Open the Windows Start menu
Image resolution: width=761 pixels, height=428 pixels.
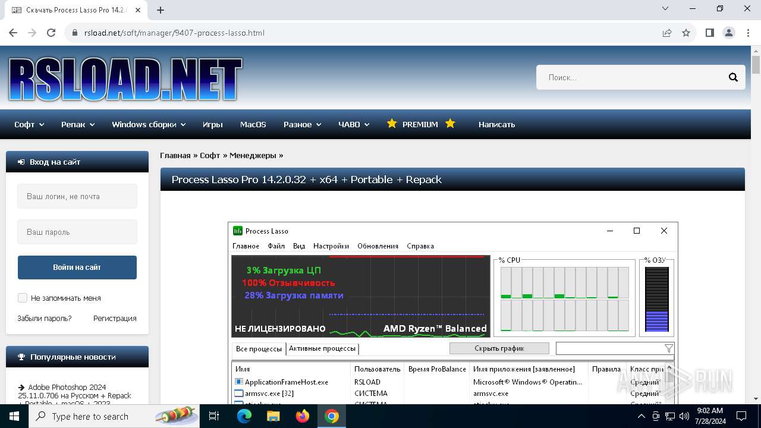coord(14,416)
